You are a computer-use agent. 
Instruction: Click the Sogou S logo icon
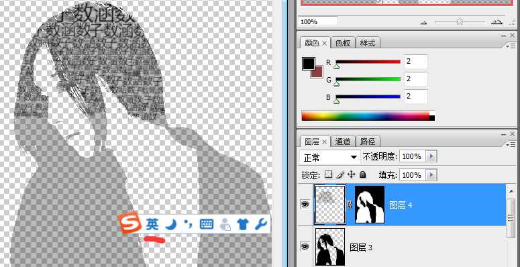[x=130, y=223]
